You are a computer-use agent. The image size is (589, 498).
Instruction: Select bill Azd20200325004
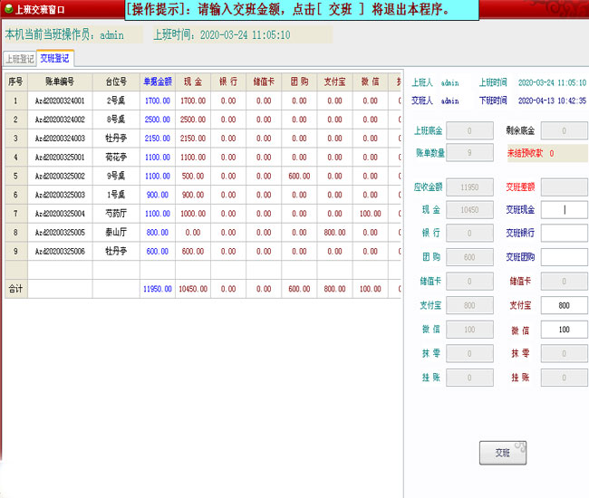(60, 214)
